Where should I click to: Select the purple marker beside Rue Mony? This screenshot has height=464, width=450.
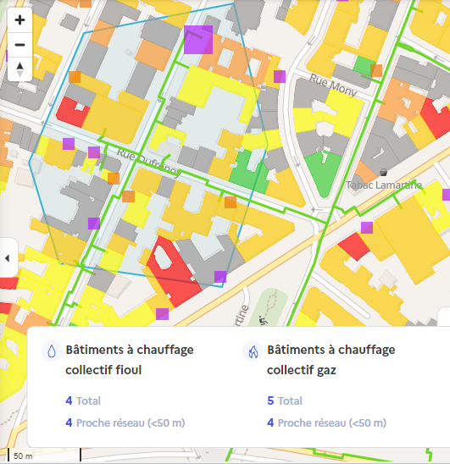tap(280, 76)
